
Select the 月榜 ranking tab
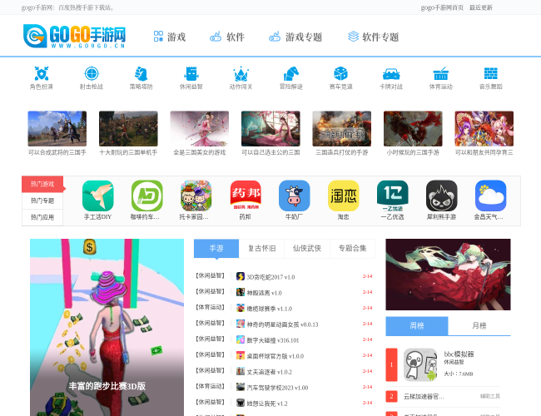tap(479, 325)
